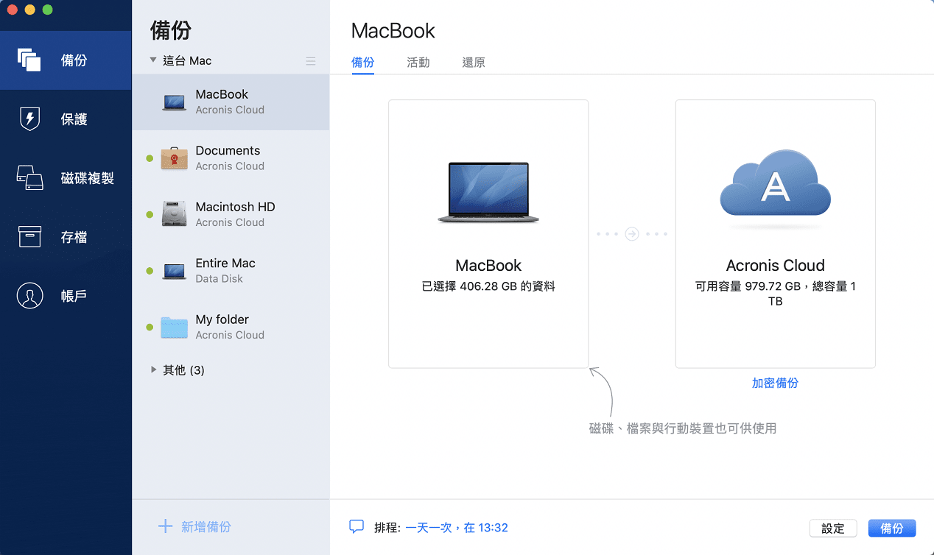Click the green status dot beside Macintosh HD
The image size is (934, 555).
[150, 215]
